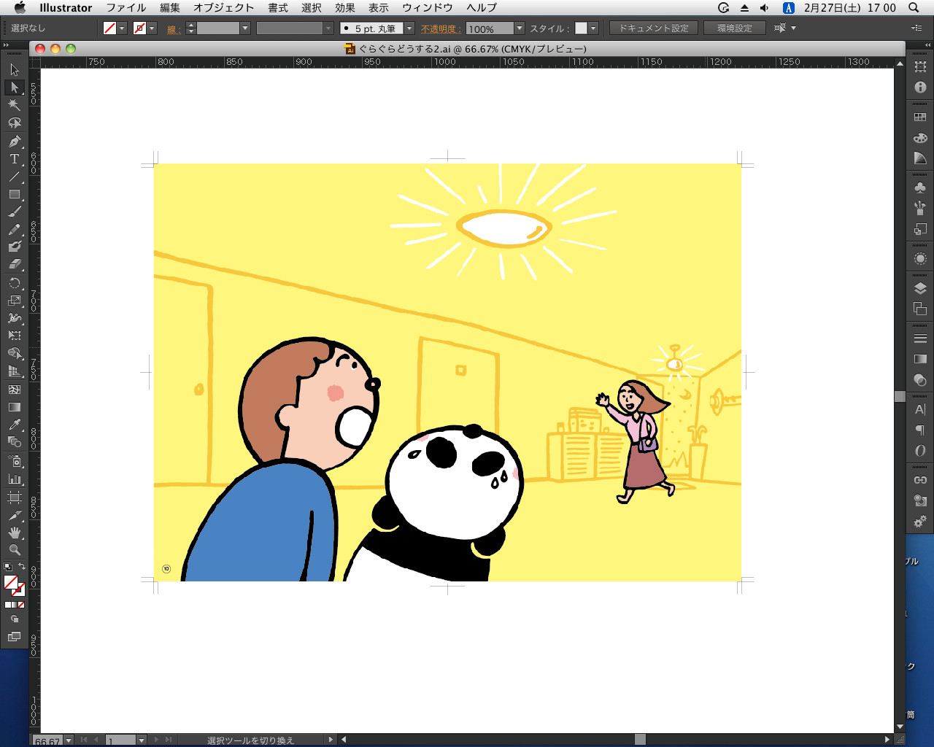Open the Info panel icon
The height and width of the screenshot is (747, 934).
920,88
